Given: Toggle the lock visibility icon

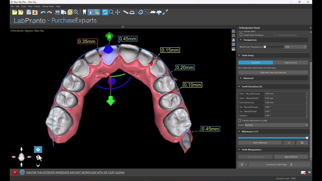Looking at the screenshot, I should (x=97, y=12).
